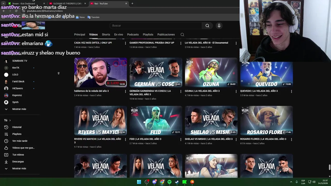Screen dimensions: 331x186
Task: Open OBS Studio from the taskbar
Action: point(147,182)
